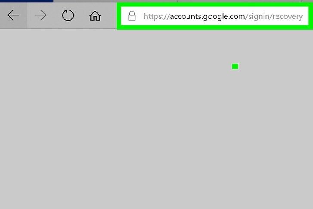
Task: View site security via the padlock icon
Action: click(x=132, y=16)
